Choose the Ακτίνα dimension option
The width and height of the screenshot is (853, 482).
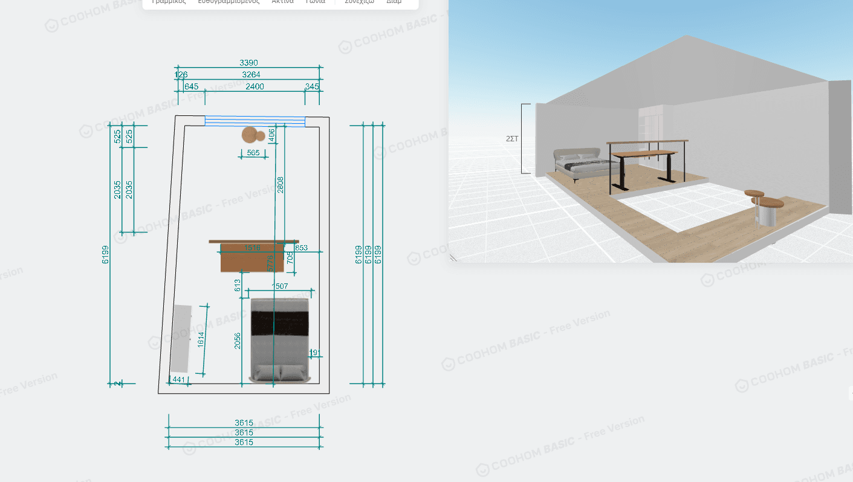coord(282,2)
